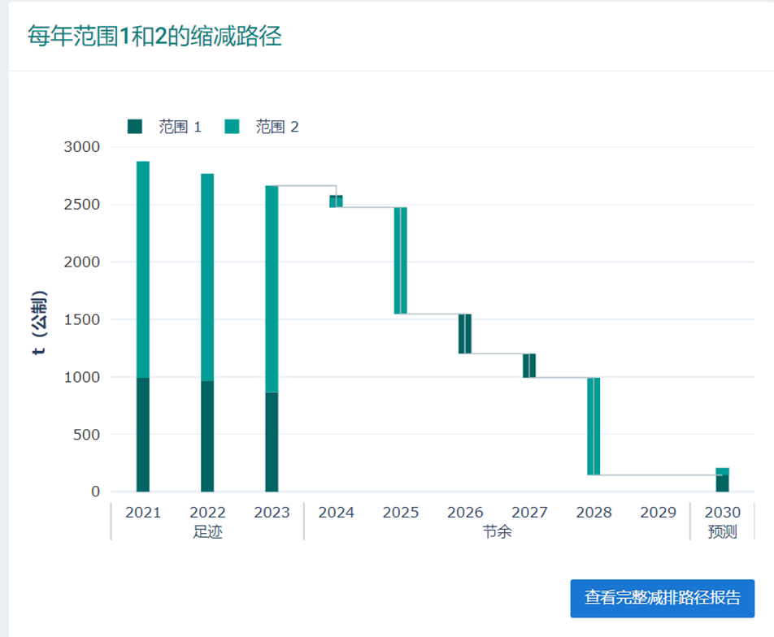Click the 2025 axis label
The width and height of the screenshot is (774, 637).
(x=400, y=513)
